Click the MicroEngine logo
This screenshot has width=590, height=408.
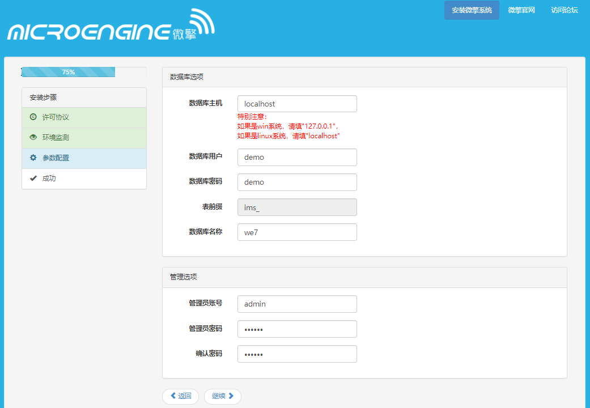click(x=111, y=27)
